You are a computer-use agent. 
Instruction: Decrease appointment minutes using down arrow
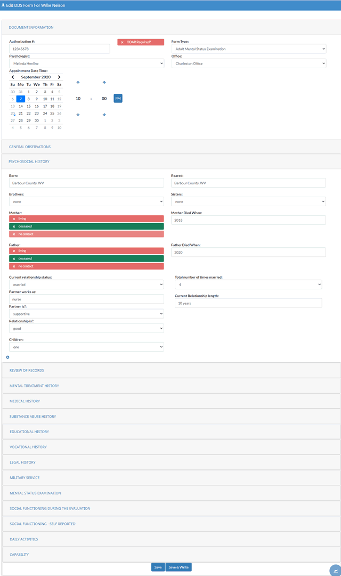(104, 115)
